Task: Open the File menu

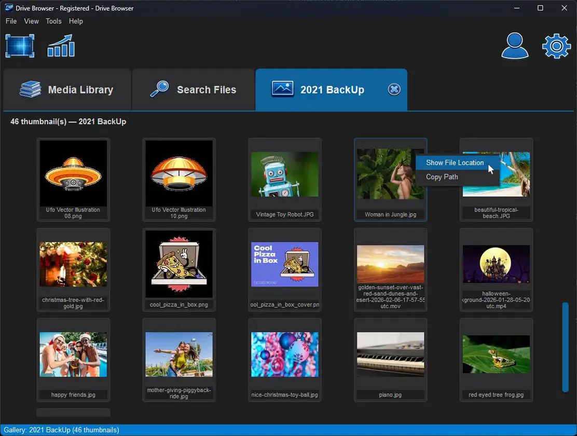Action: click(11, 21)
